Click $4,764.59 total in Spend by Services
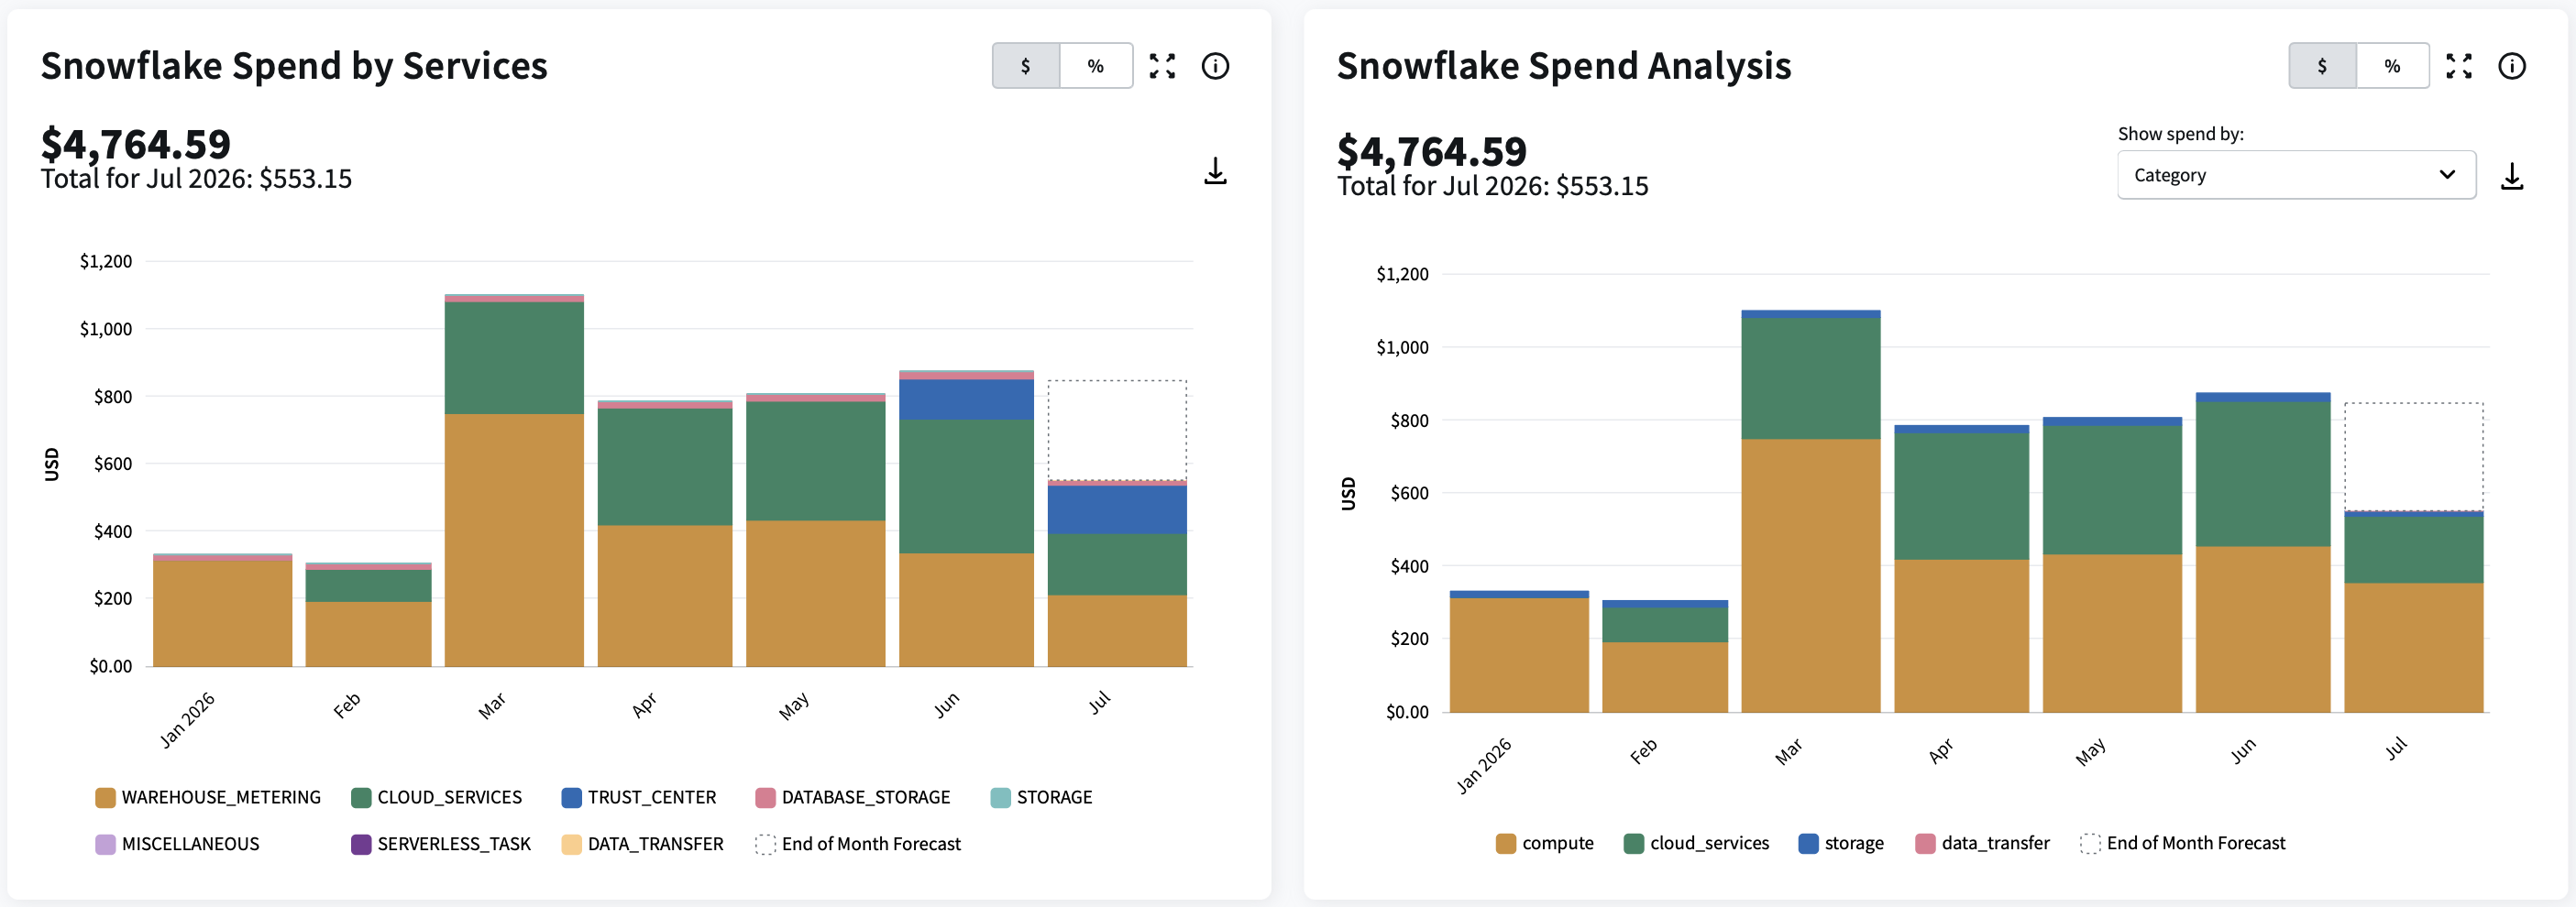 [136, 144]
